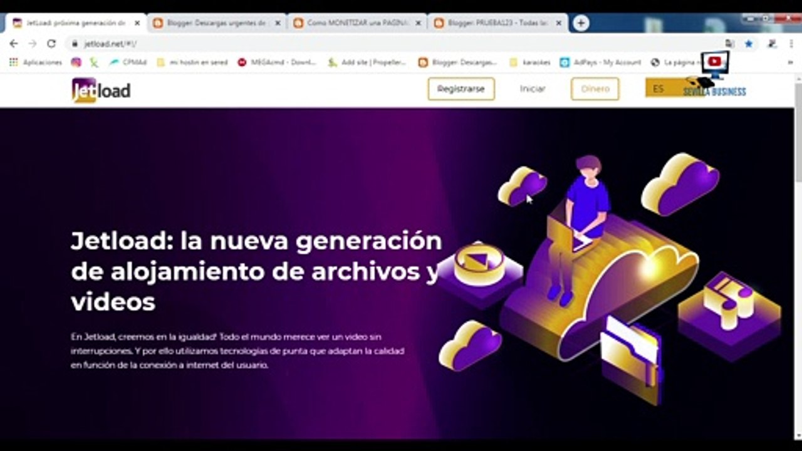This screenshot has height=451, width=802.
Task: Click the Dinero button
Action: (595, 89)
